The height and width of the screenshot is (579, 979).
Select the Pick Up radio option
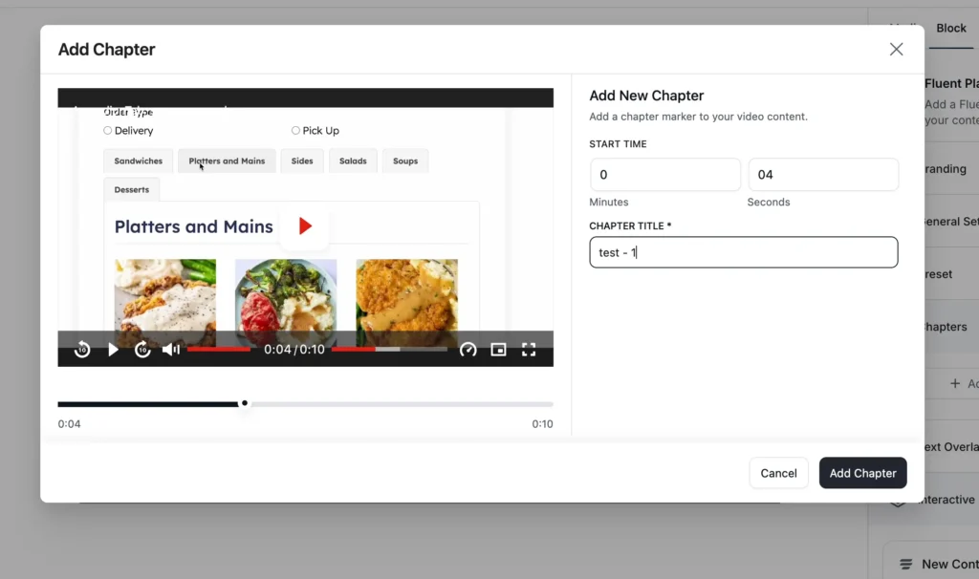pyautogui.click(x=295, y=131)
